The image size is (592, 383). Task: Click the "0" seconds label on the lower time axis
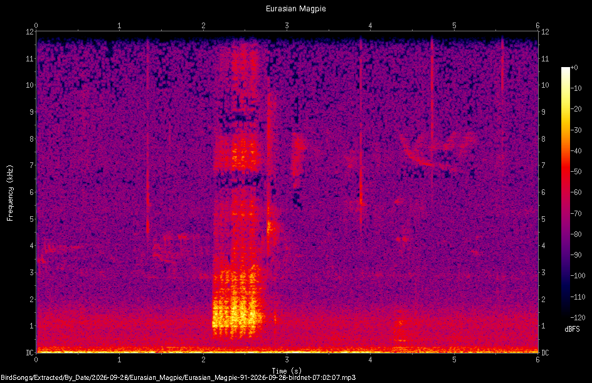coord(36,360)
